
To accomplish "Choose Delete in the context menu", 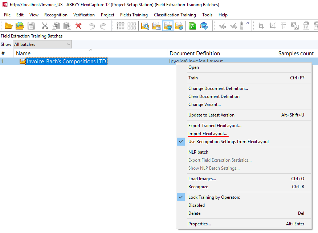I will (x=244, y=213).
